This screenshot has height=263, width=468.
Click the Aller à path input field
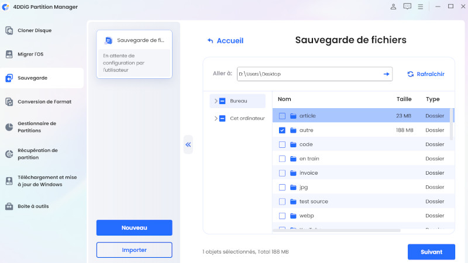click(x=309, y=74)
